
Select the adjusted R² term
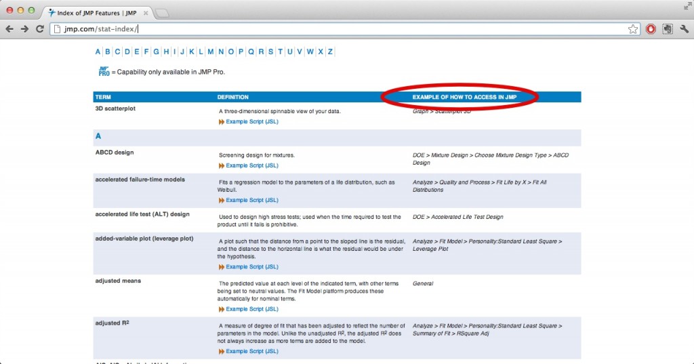point(112,323)
